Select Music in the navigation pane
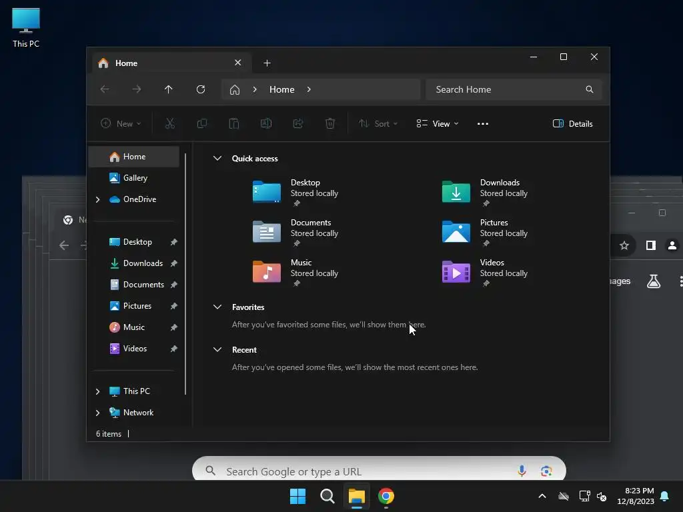This screenshot has width=683, height=512. point(133,327)
